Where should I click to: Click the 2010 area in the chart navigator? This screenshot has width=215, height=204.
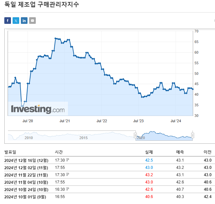[x=29, y=137]
